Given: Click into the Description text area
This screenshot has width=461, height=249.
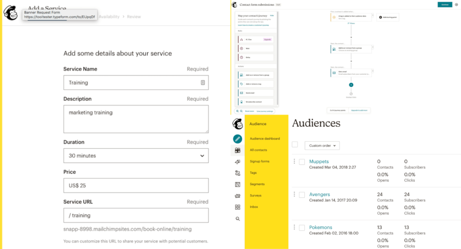Looking at the screenshot, I should pyautogui.click(x=136, y=119).
